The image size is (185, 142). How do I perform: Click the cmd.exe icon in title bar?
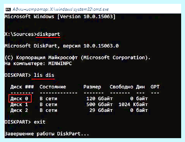(x=8, y=9)
